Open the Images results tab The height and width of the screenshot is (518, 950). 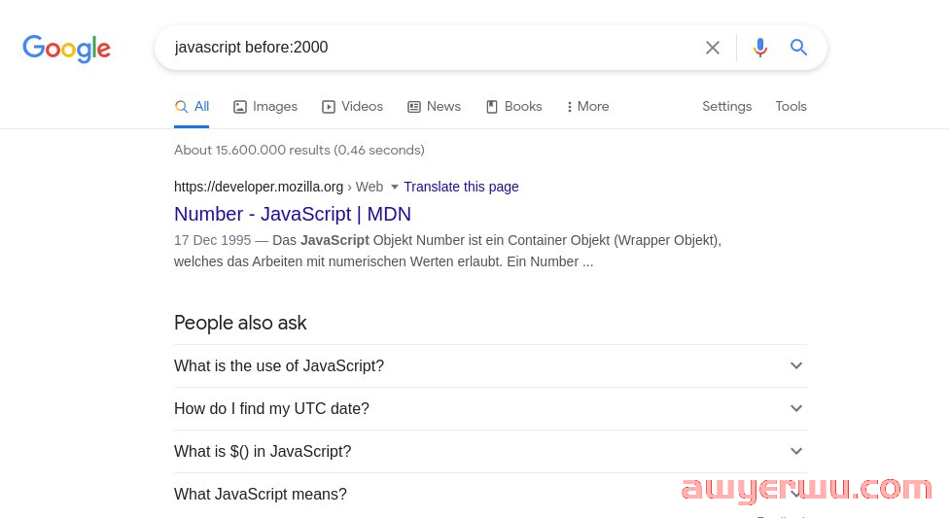click(265, 107)
